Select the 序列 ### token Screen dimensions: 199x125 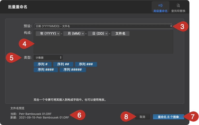click(86, 64)
